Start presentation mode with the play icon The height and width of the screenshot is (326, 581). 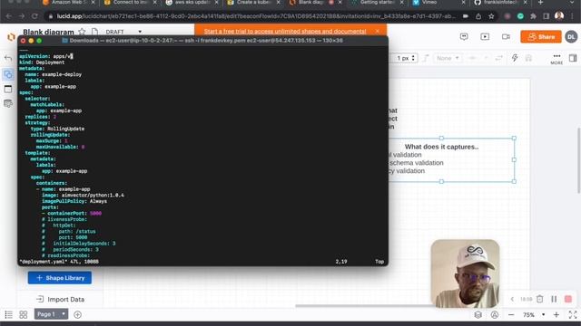point(485,36)
